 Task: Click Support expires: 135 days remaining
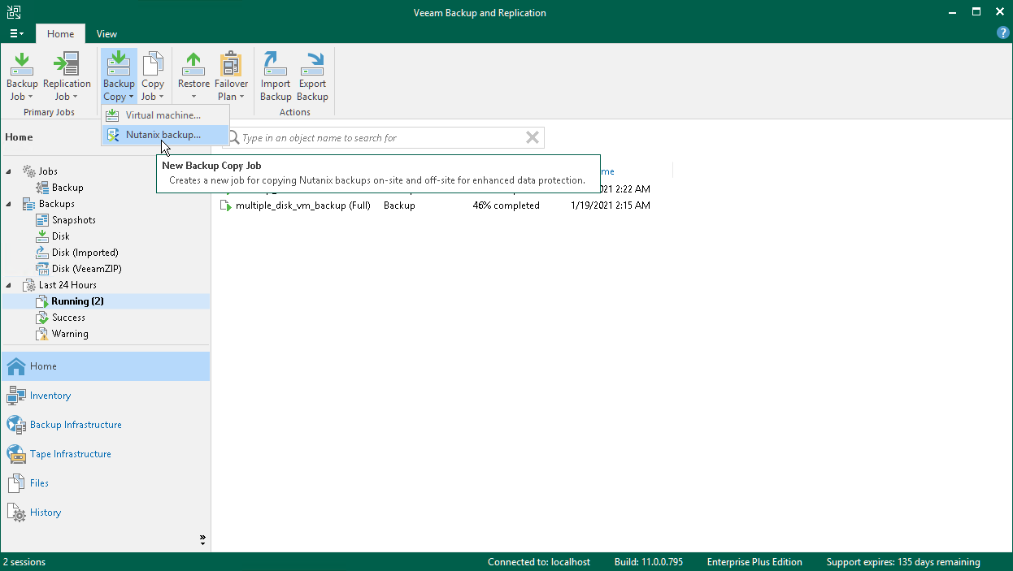coord(903,562)
